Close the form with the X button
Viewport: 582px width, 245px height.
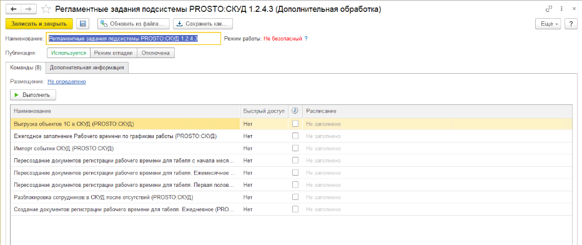(x=574, y=9)
